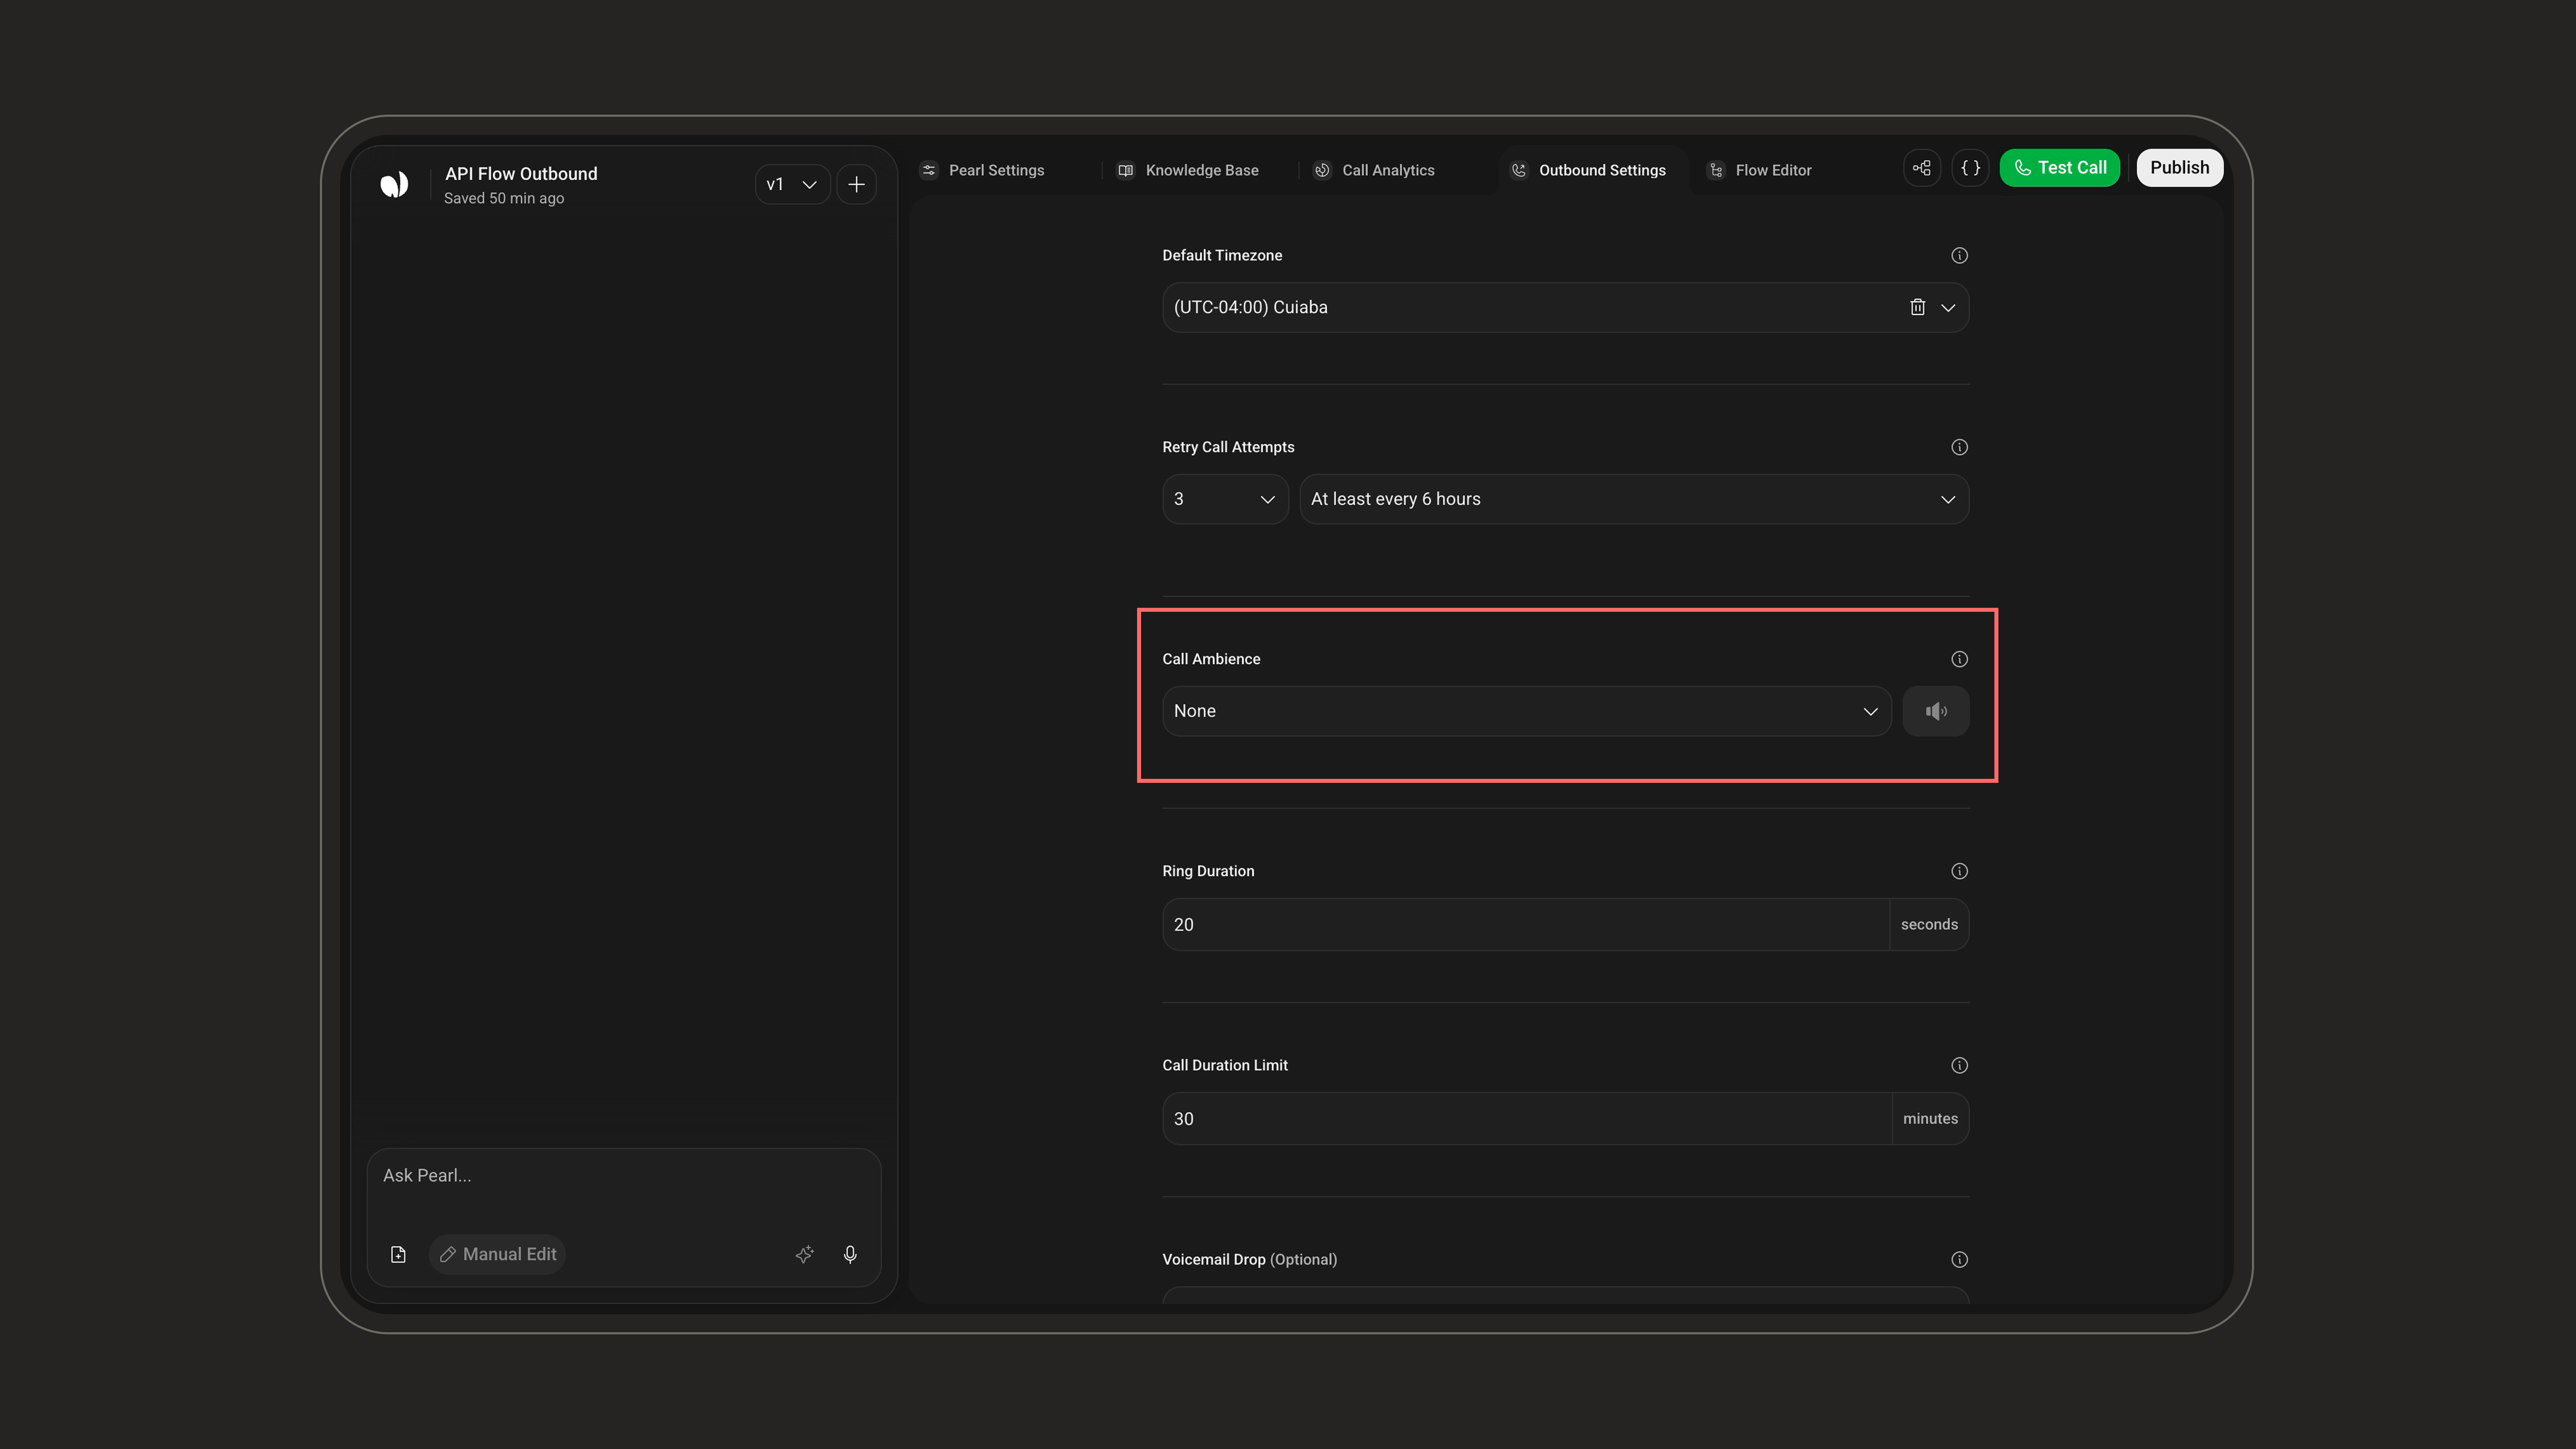2576x1449 pixels.
Task: Click the seconds unit label
Action: [1929, 924]
